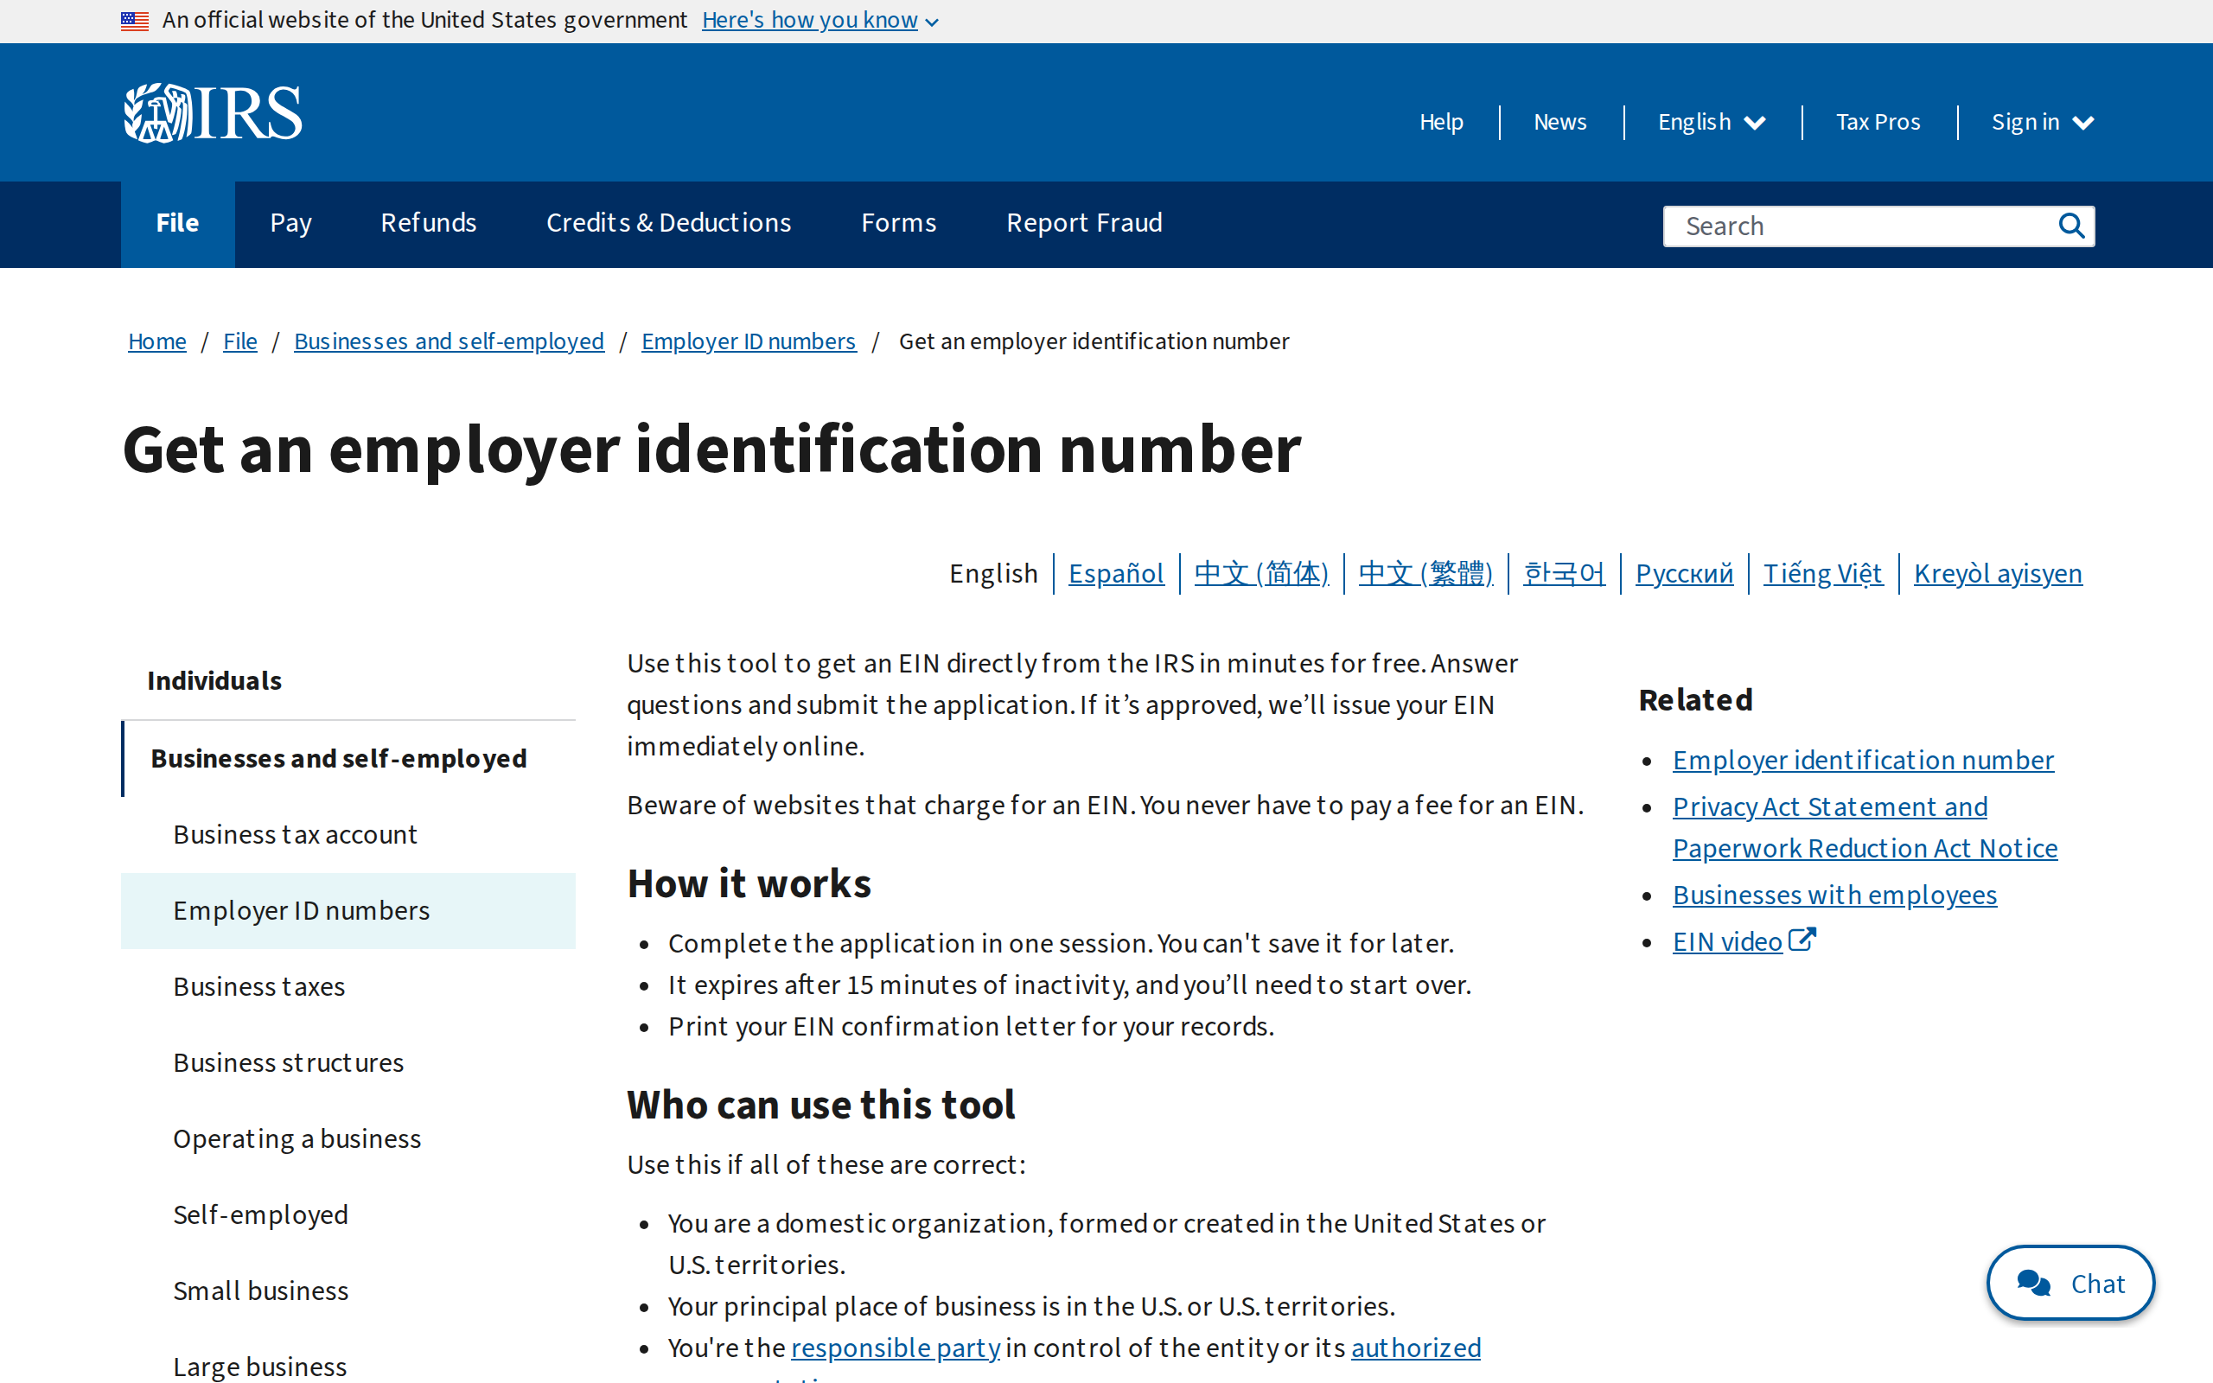Open Small business sidebar item

[x=348, y=1290]
